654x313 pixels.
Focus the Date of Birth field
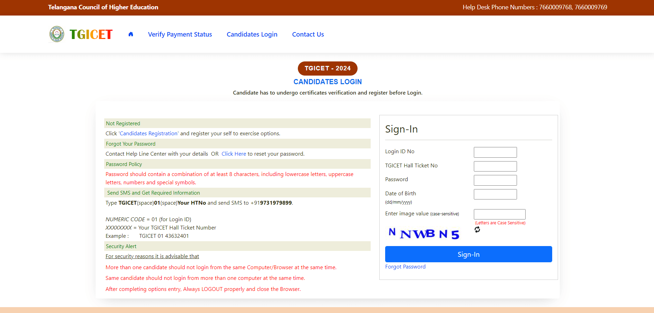pos(495,194)
